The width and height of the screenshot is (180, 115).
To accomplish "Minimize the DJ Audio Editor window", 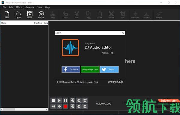I will 161,2.
